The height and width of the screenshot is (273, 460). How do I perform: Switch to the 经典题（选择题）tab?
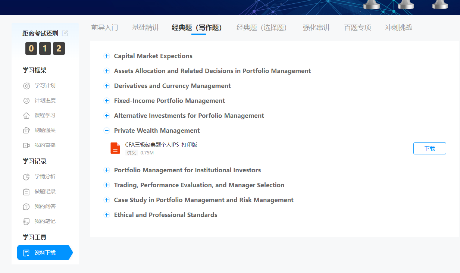[262, 28]
